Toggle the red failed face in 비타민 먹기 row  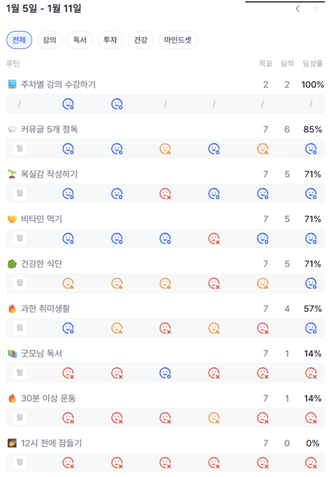[x=214, y=239]
